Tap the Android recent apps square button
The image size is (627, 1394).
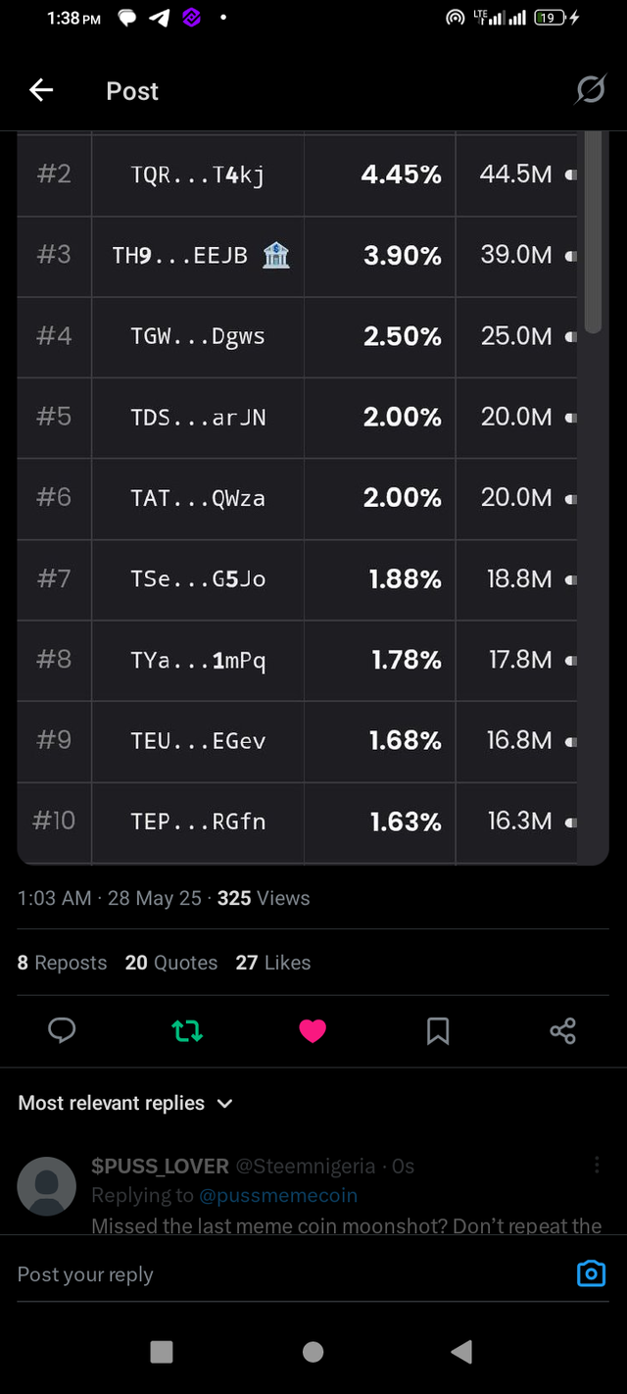pos(162,1352)
